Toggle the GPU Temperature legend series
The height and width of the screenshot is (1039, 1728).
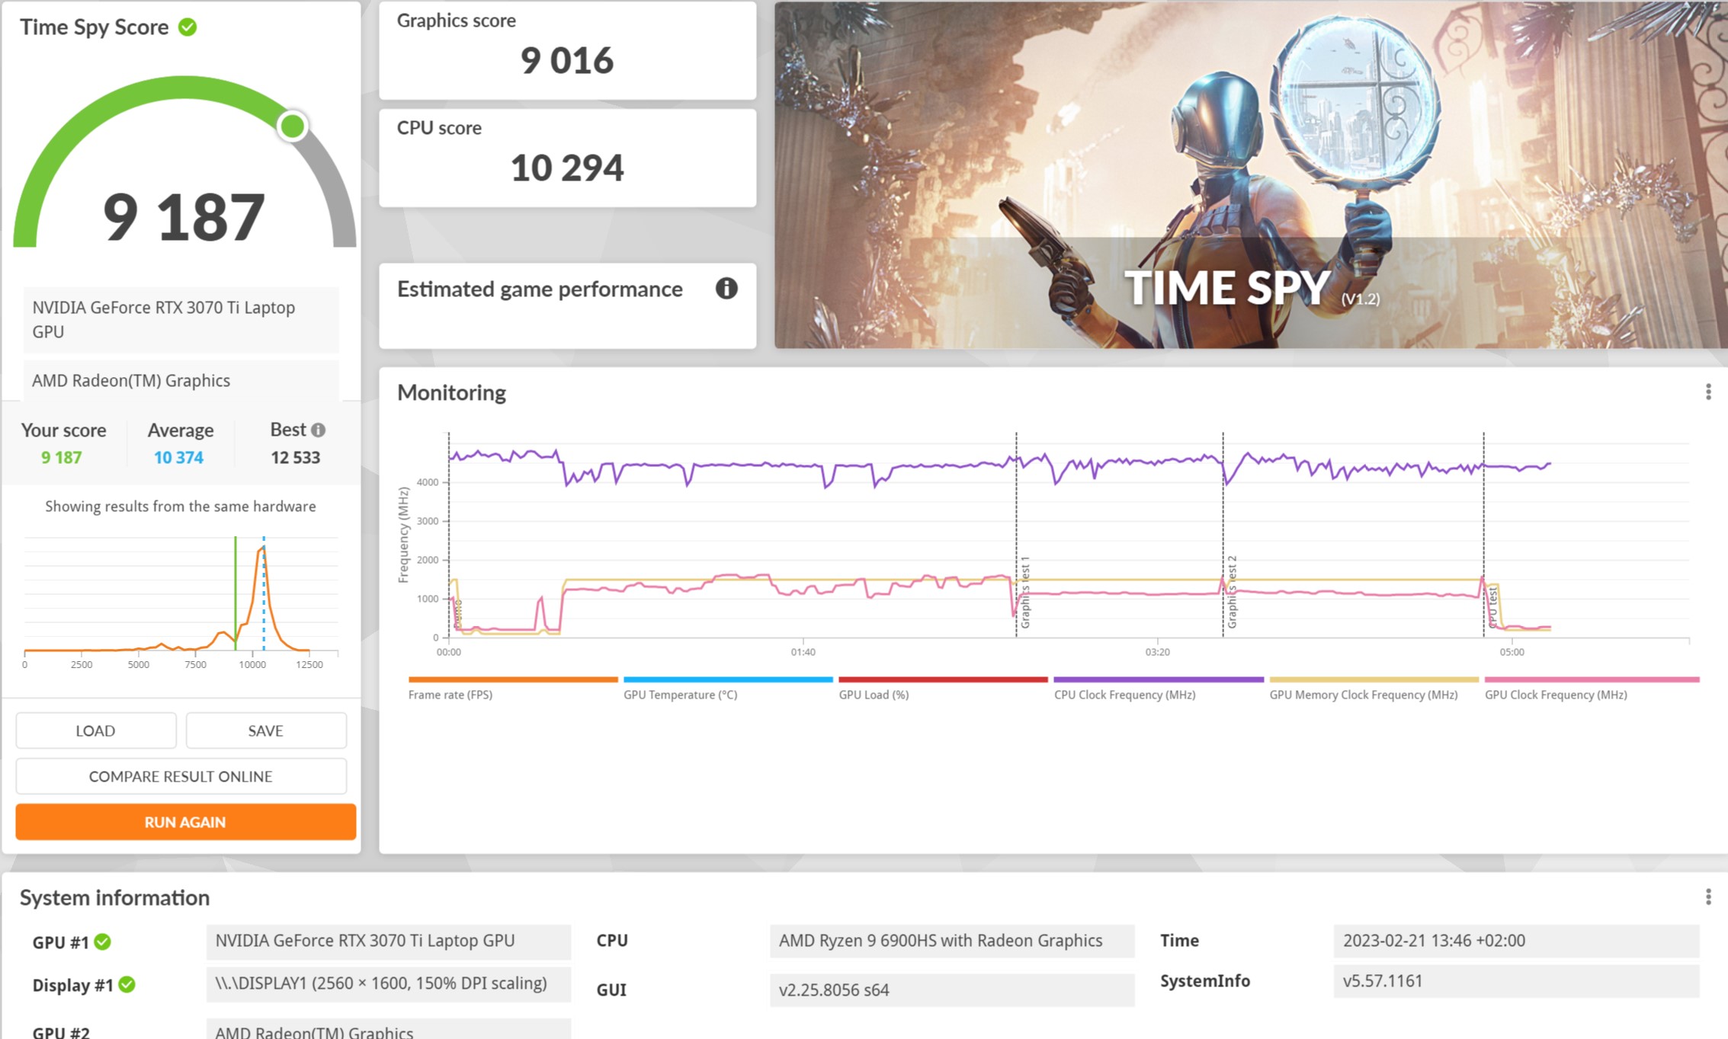point(680,695)
